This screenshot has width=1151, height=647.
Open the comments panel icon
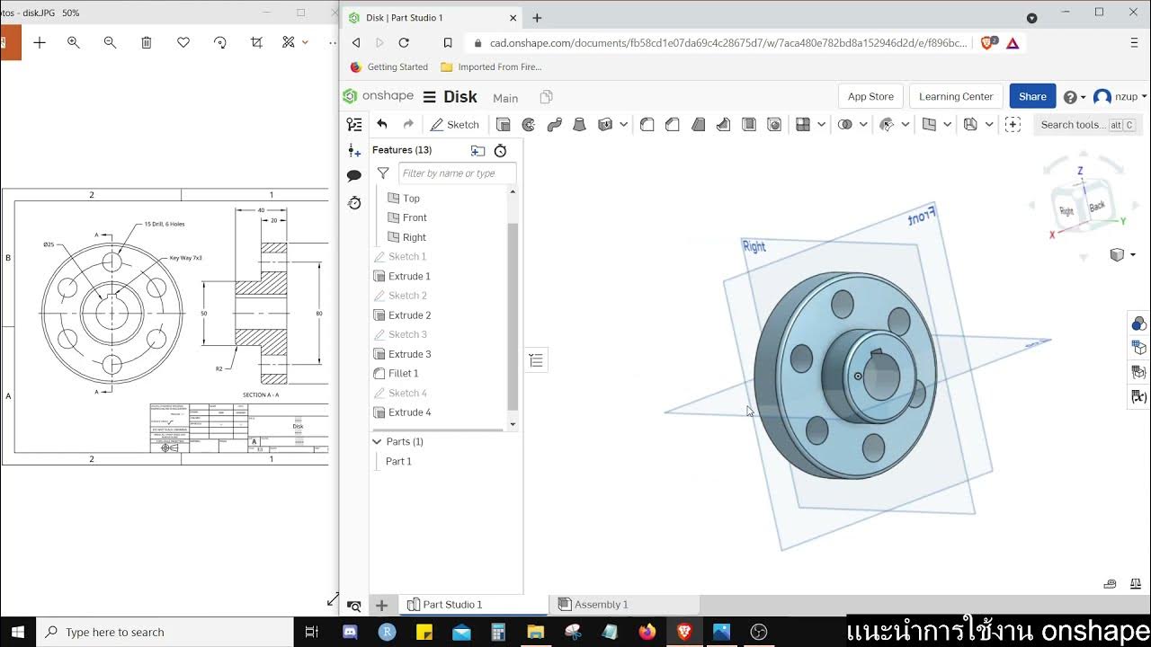coord(354,176)
